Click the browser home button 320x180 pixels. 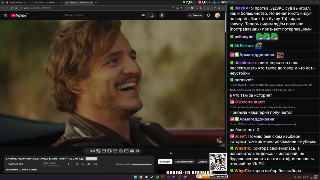pyautogui.click(x=16, y=8)
